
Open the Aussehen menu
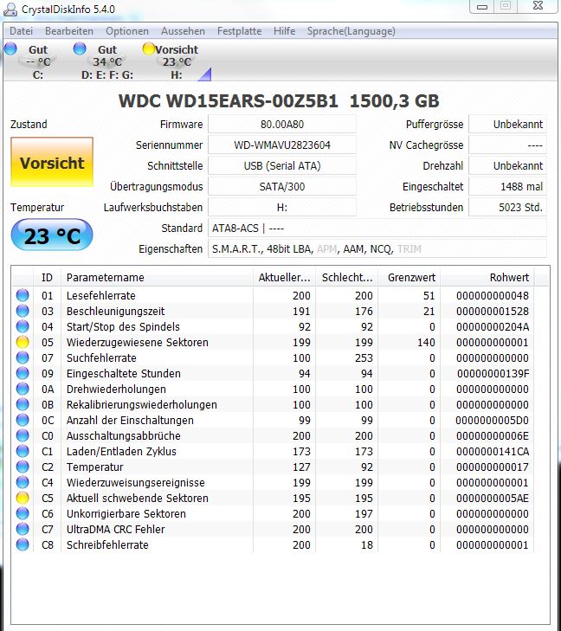point(183,31)
